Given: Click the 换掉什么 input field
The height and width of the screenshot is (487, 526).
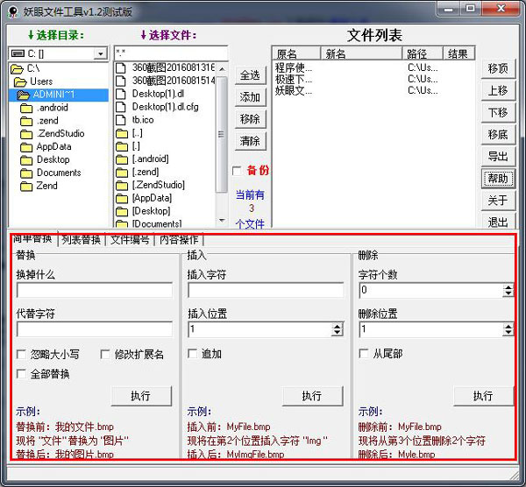Looking at the screenshot, I should click(x=95, y=290).
